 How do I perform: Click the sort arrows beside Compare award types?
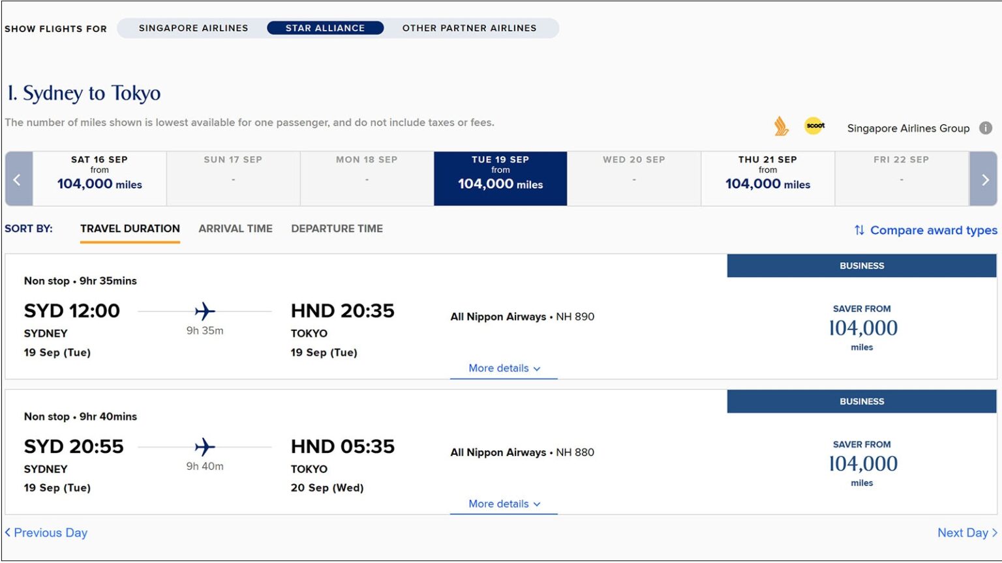click(x=859, y=230)
